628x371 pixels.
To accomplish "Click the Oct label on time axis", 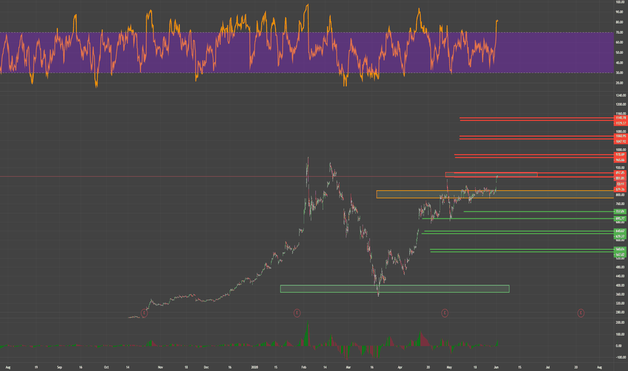I will tap(106, 367).
